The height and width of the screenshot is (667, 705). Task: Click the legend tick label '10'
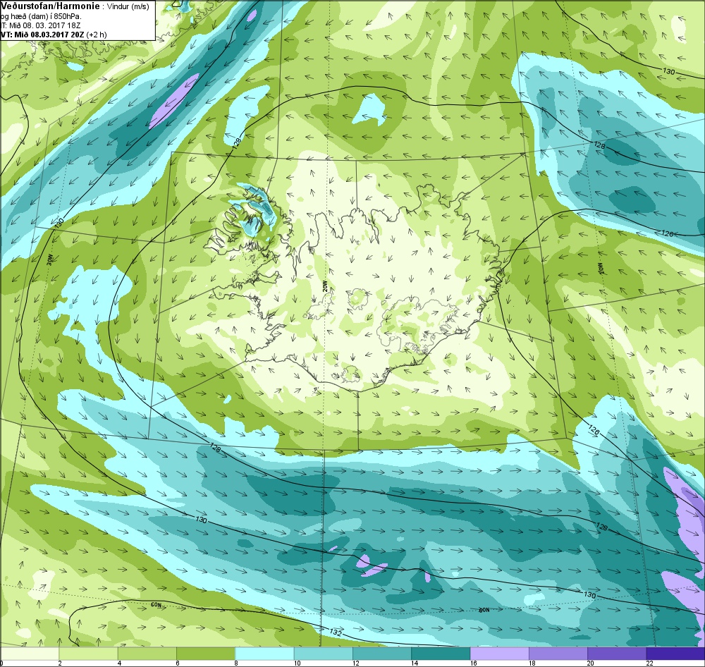[x=298, y=663]
